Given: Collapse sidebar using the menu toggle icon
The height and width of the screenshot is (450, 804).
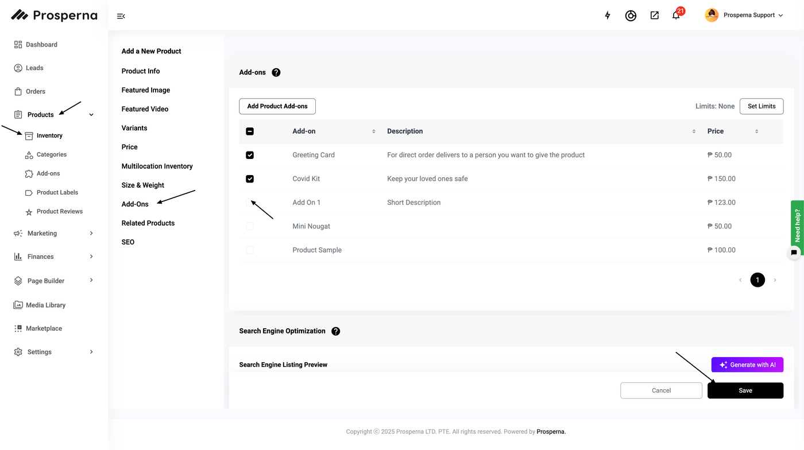Looking at the screenshot, I should 121,16.
